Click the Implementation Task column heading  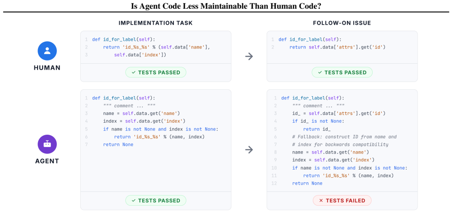coord(156,23)
